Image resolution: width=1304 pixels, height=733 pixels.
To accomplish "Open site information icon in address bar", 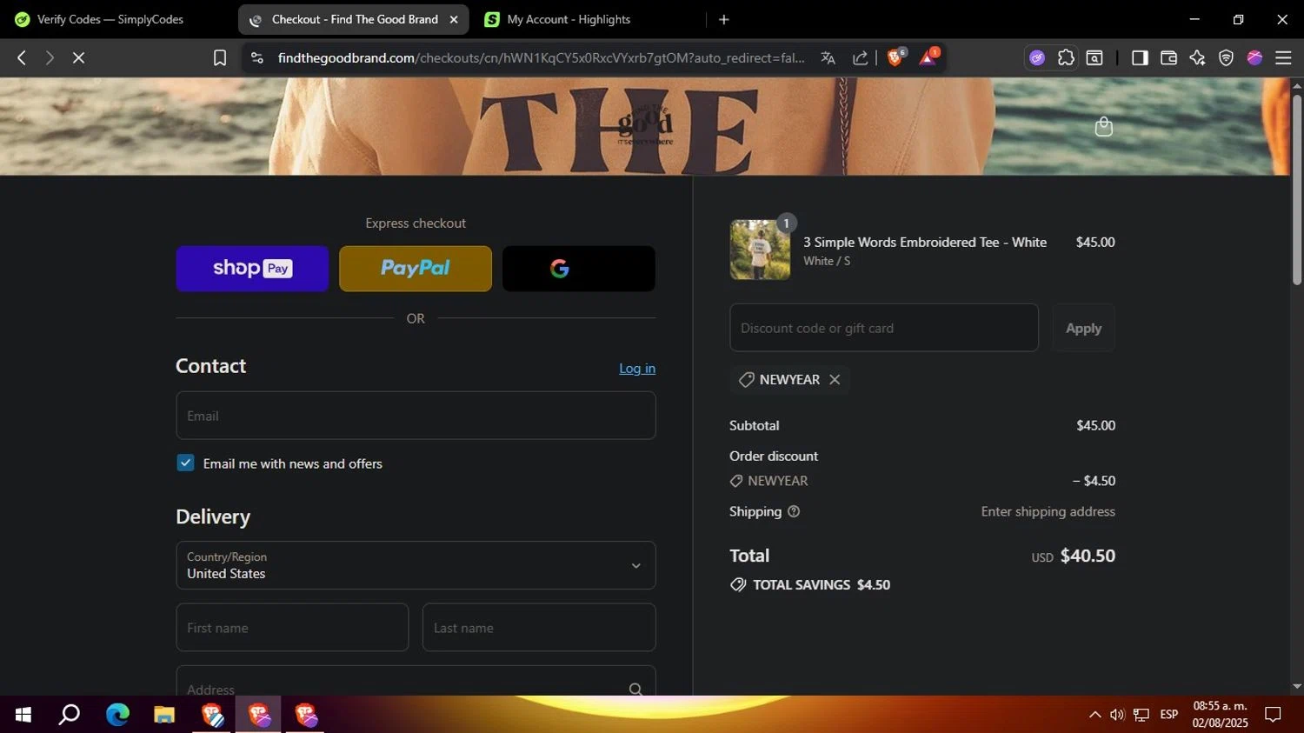I will coord(256,57).
